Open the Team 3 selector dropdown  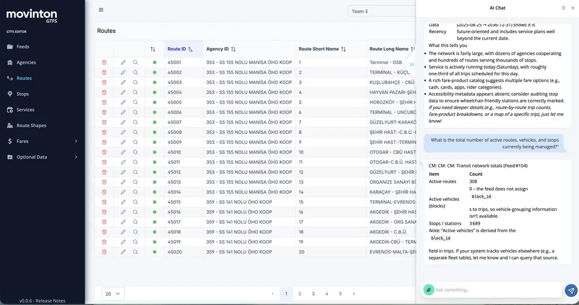point(382,11)
